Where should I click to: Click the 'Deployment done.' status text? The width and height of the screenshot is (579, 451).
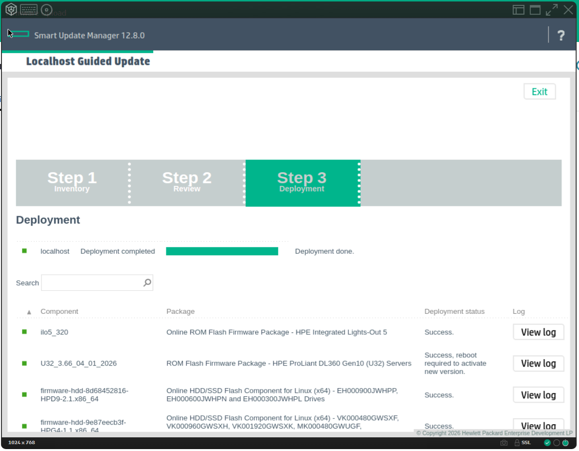pos(324,251)
